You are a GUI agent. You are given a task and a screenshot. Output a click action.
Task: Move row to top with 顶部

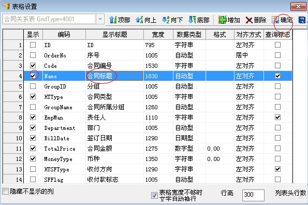point(120,20)
